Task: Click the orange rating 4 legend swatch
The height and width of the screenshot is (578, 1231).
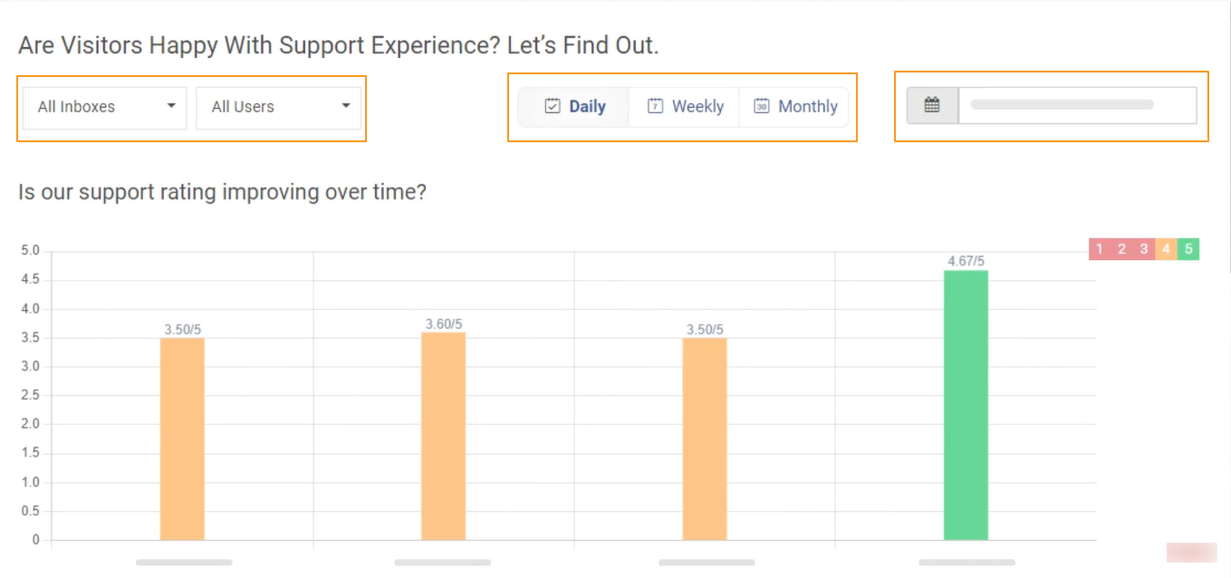Action: click(1166, 249)
